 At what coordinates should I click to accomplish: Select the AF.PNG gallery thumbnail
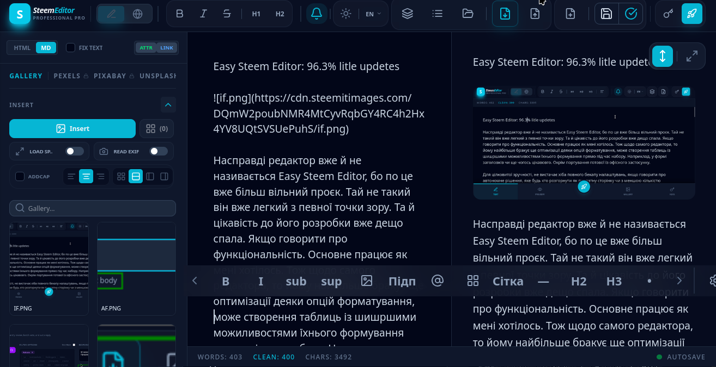(x=136, y=269)
